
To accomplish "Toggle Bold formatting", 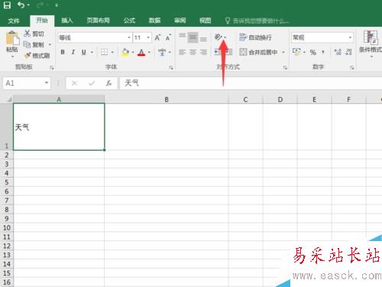I will pyautogui.click(x=63, y=52).
